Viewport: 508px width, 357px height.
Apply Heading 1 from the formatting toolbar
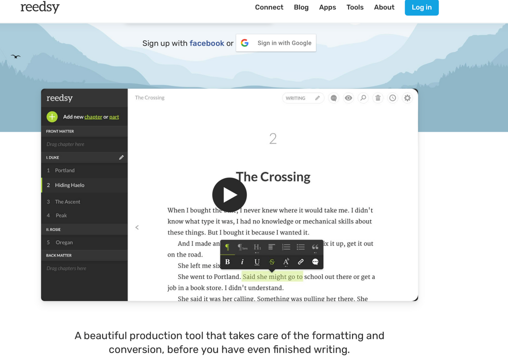coord(257,246)
